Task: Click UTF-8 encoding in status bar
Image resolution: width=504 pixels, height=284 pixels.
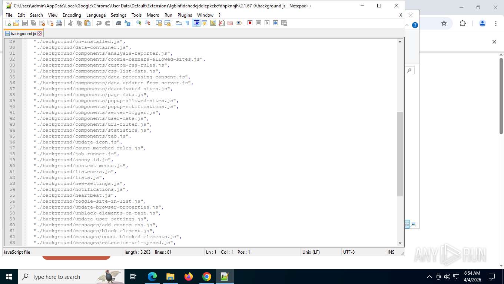Action: click(x=349, y=252)
